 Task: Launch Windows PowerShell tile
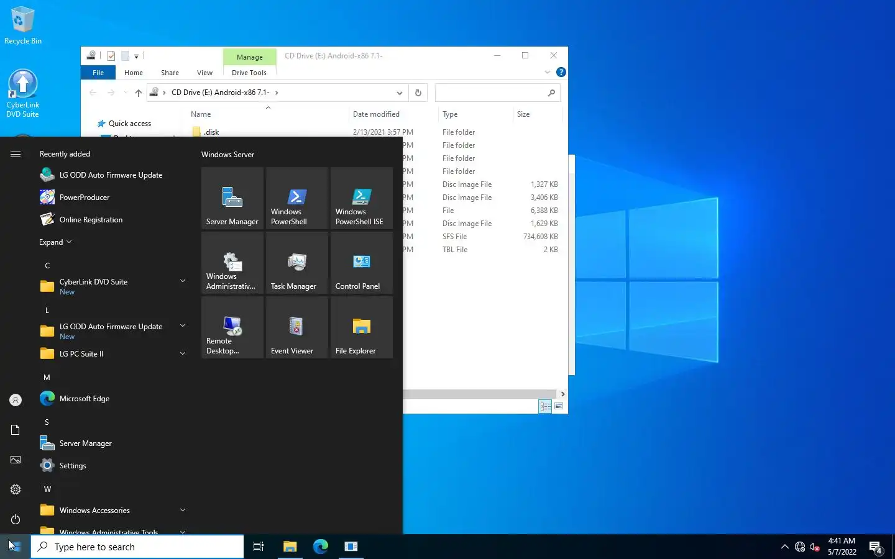[x=297, y=198]
